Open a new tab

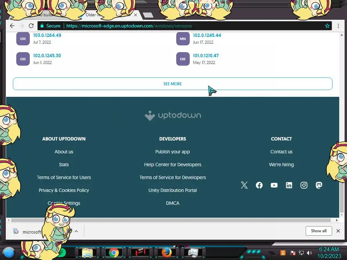(148, 15)
